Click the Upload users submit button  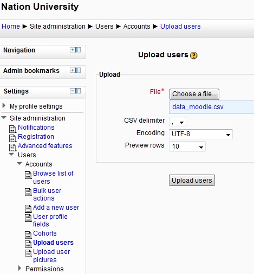[192, 180]
